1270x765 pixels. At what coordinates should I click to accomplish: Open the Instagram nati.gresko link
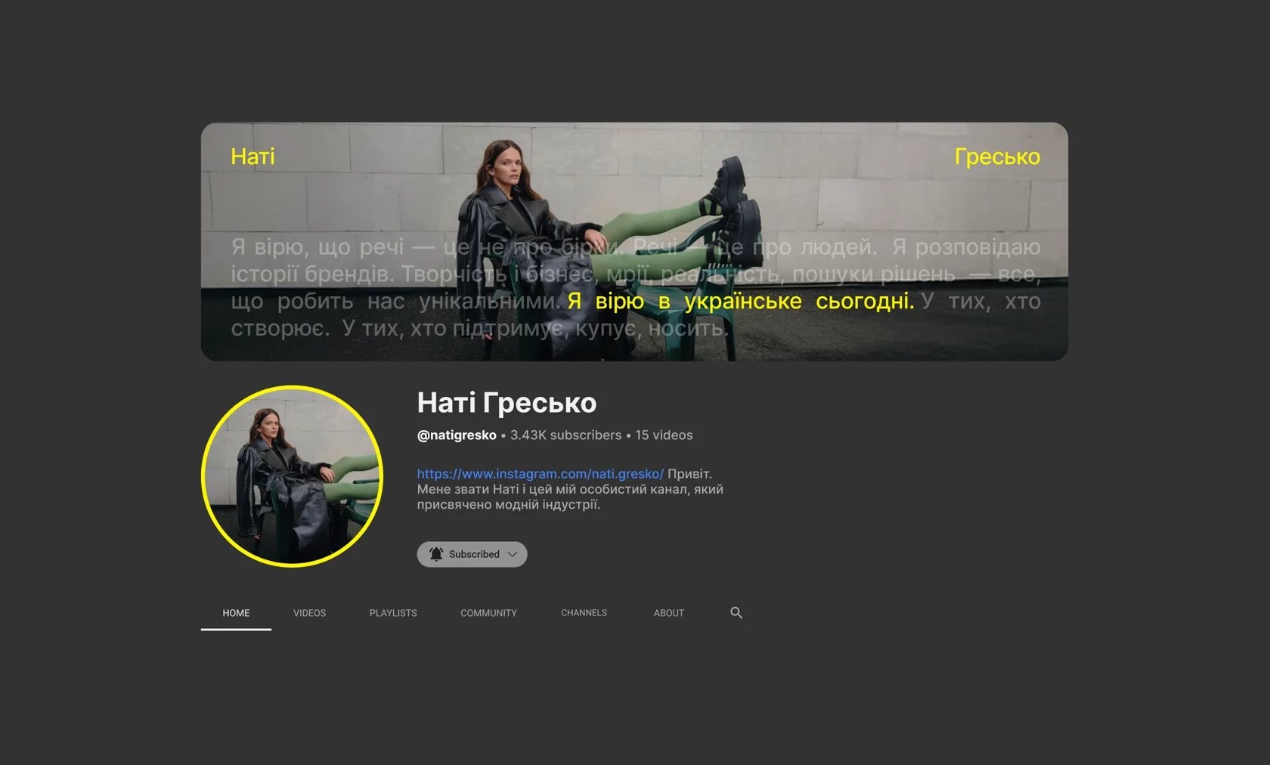[x=541, y=474]
